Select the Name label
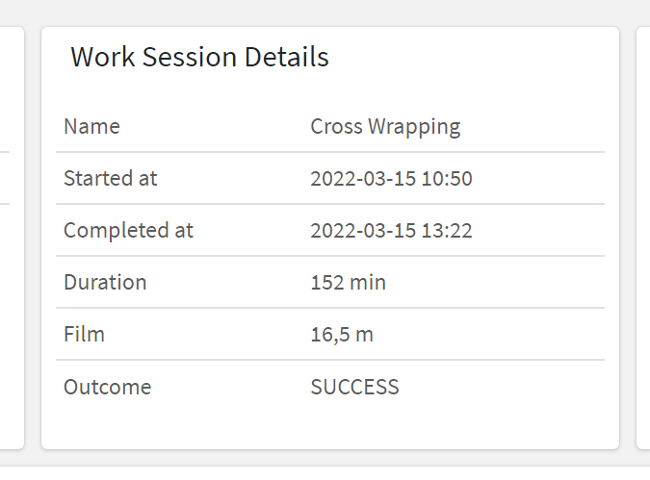The width and height of the screenshot is (650, 480). pos(91,126)
